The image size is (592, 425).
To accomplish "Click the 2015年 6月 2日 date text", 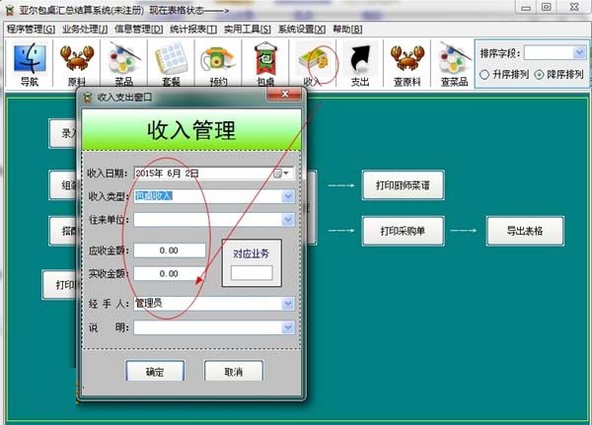I will pyautogui.click(x=167, y=174).
